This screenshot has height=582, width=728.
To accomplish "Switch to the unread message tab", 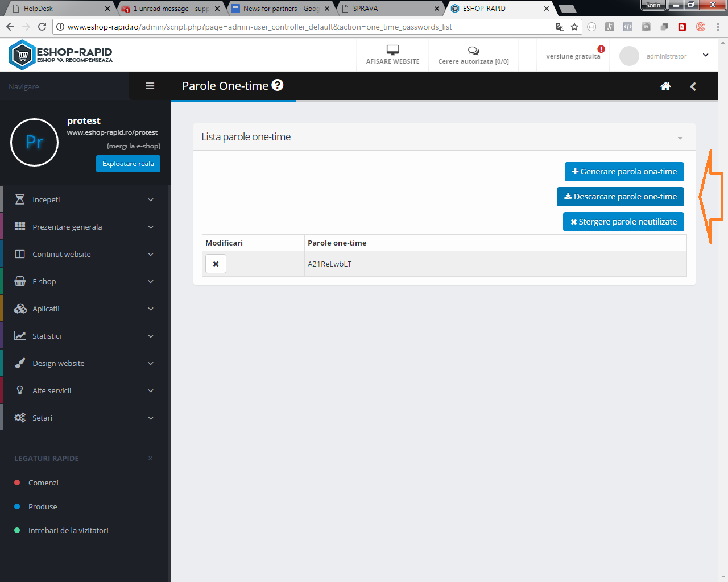I will click(171, 9).
